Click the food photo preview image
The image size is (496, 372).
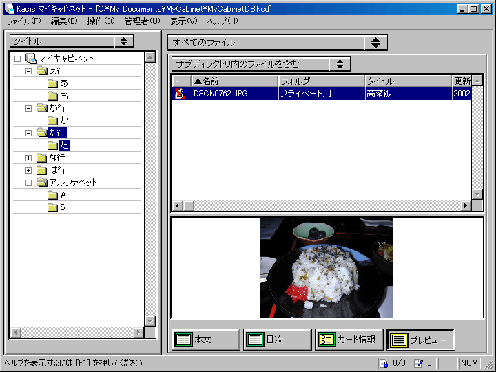point(327,267)
